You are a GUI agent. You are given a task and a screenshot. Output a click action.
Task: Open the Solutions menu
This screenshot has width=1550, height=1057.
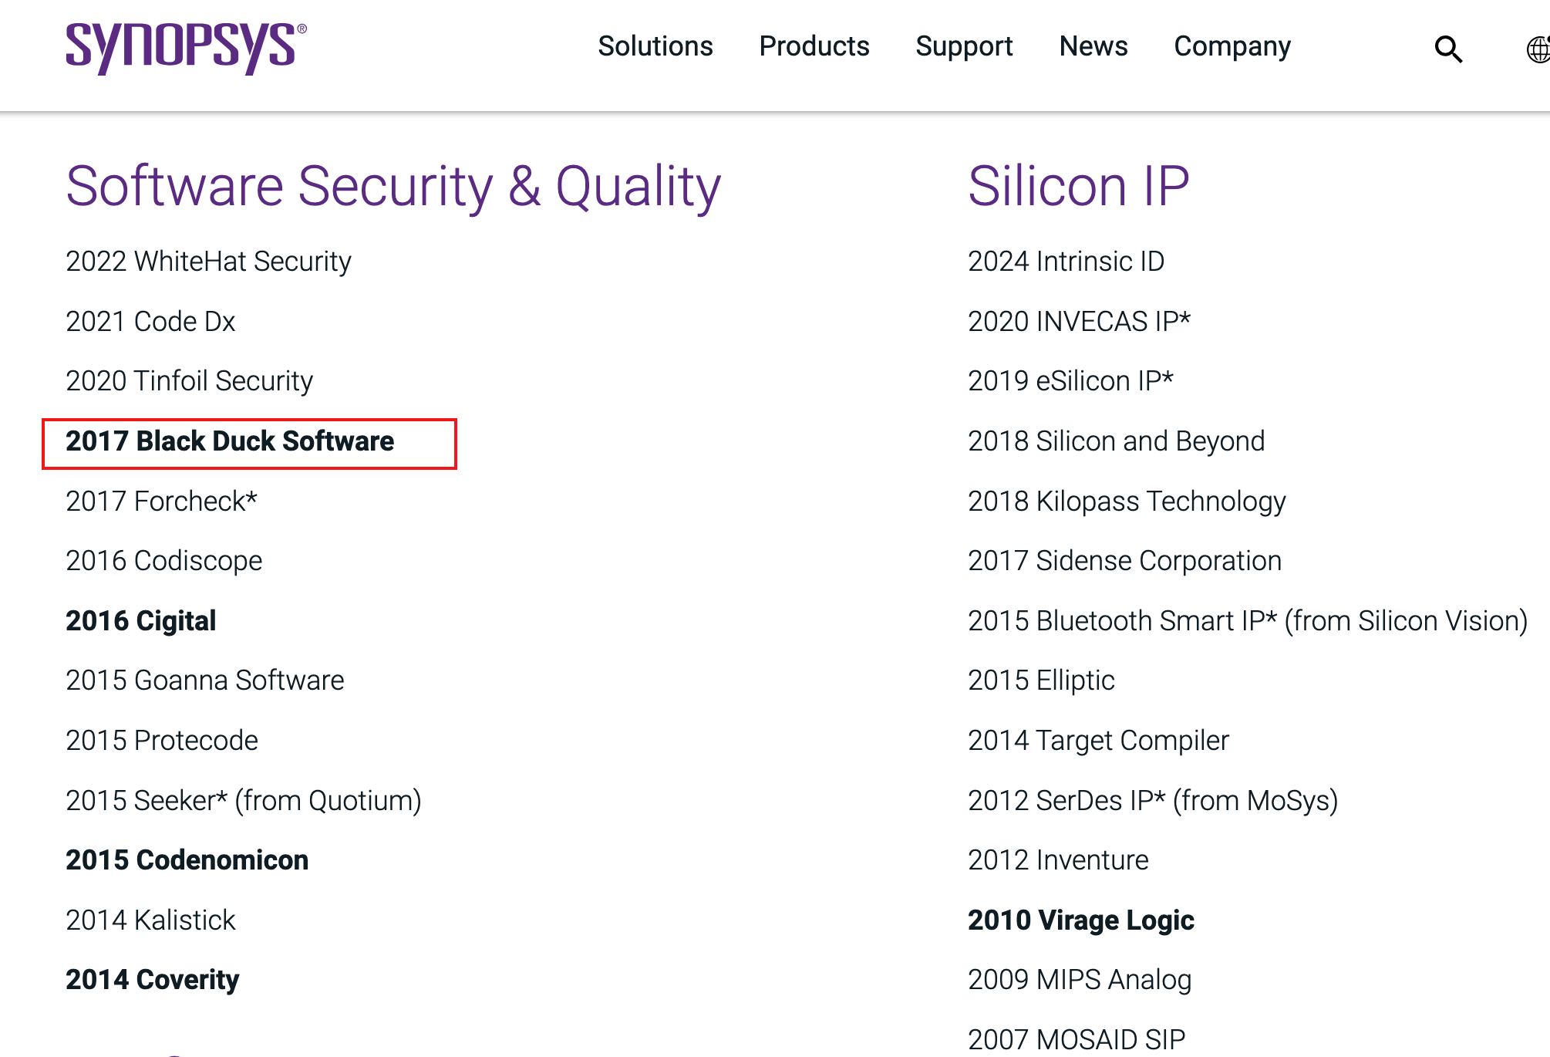point(655,46)
